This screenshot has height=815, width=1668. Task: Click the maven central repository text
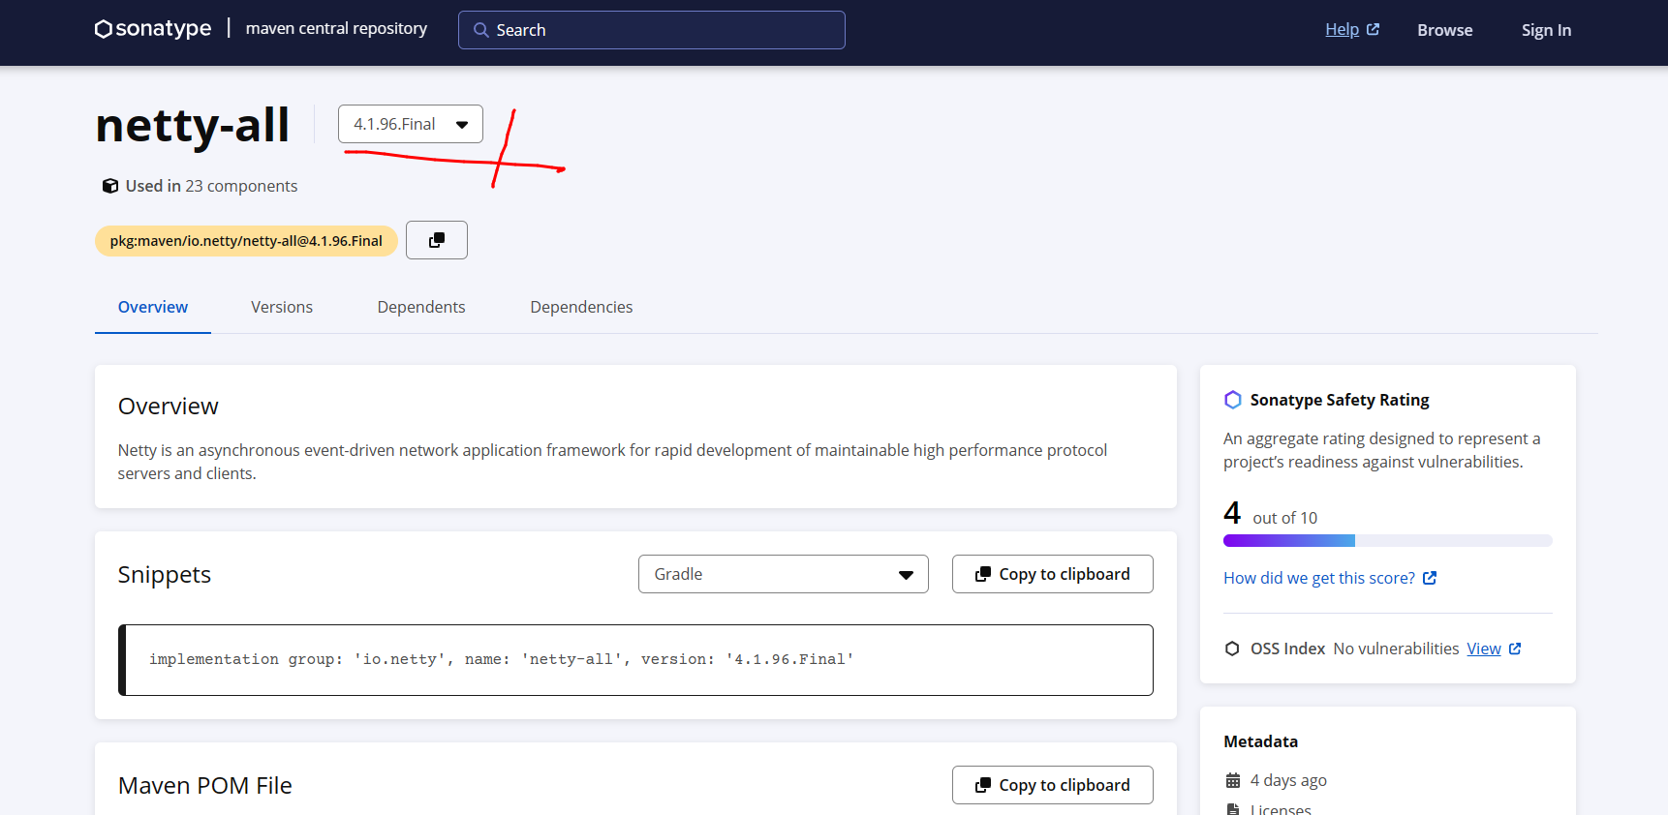click(336, 28)
